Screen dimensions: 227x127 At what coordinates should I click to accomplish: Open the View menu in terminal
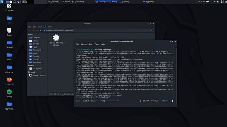[96, 44]
